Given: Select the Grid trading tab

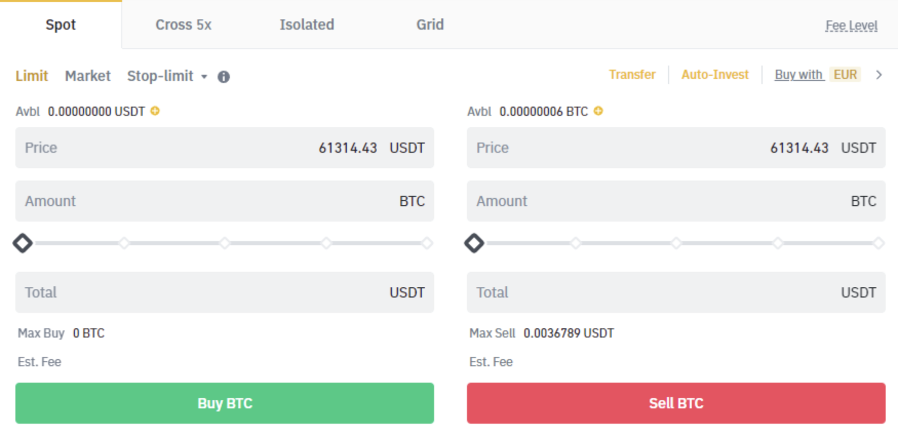Looking at the screenshot, I should pos(430,25).
